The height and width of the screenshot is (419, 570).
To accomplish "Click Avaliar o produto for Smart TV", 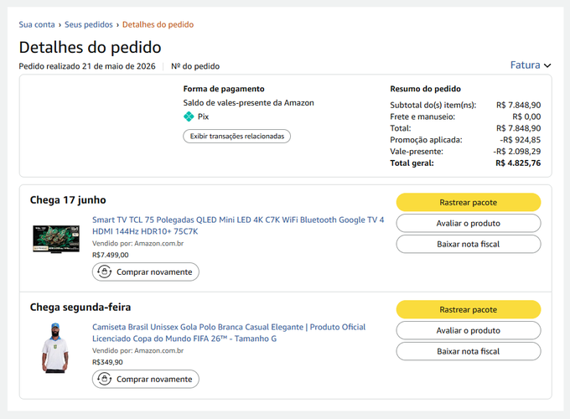I will (x=469, y=223).
